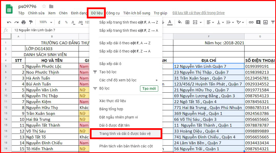Open the 'Công cụ' menu
Viewport: 276px width, 153px height.
[113, 13]
